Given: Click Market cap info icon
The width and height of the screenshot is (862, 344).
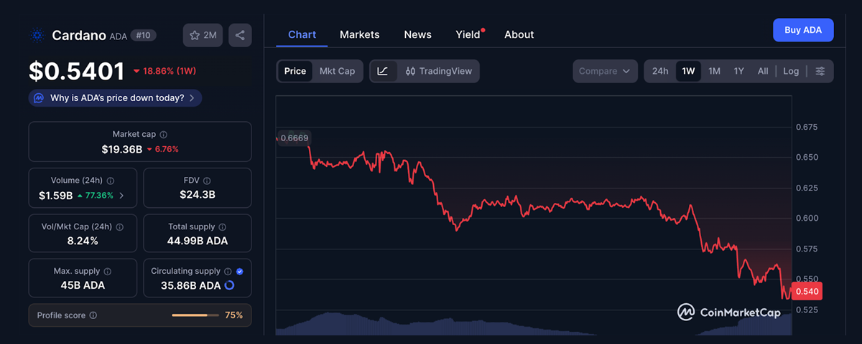Looking at the screenshot, I should [x=164, y=135].
